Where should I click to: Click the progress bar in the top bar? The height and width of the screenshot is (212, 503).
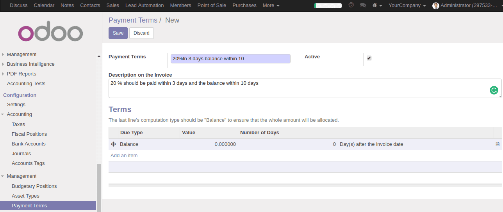click(x=328, y=5)
